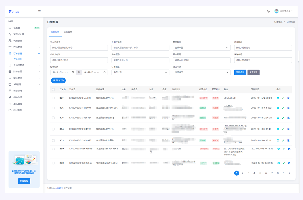Go to page 5 in pagination

pos(260,173)
